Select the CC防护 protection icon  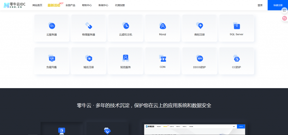pyautogui.click(x=237, y=58)
